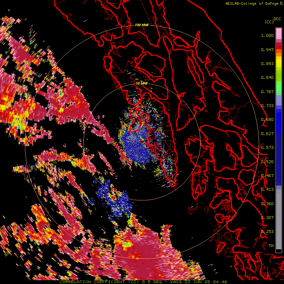Click the 0.893 legend value
The width and height of the screenshot is (284, 284).
pos(267,63)
